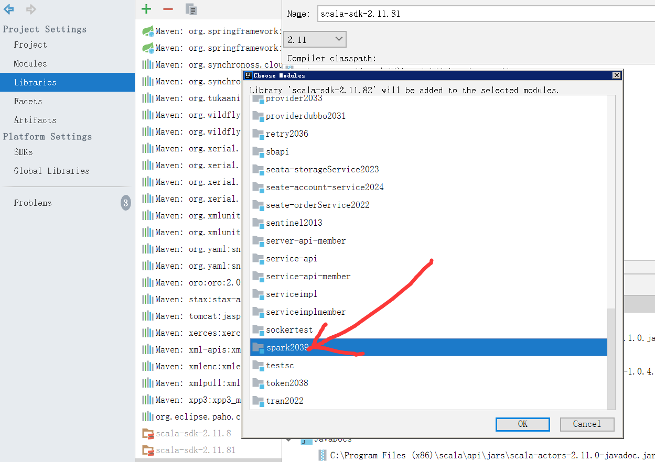Click the Compiler classpath label
This screenshot has height=462, width=655.
click(x=332, y=59)
